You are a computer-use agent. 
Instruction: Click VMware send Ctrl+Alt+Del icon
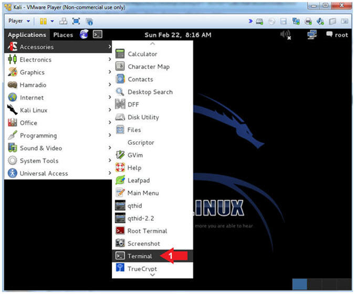click(x=63, y=22)
